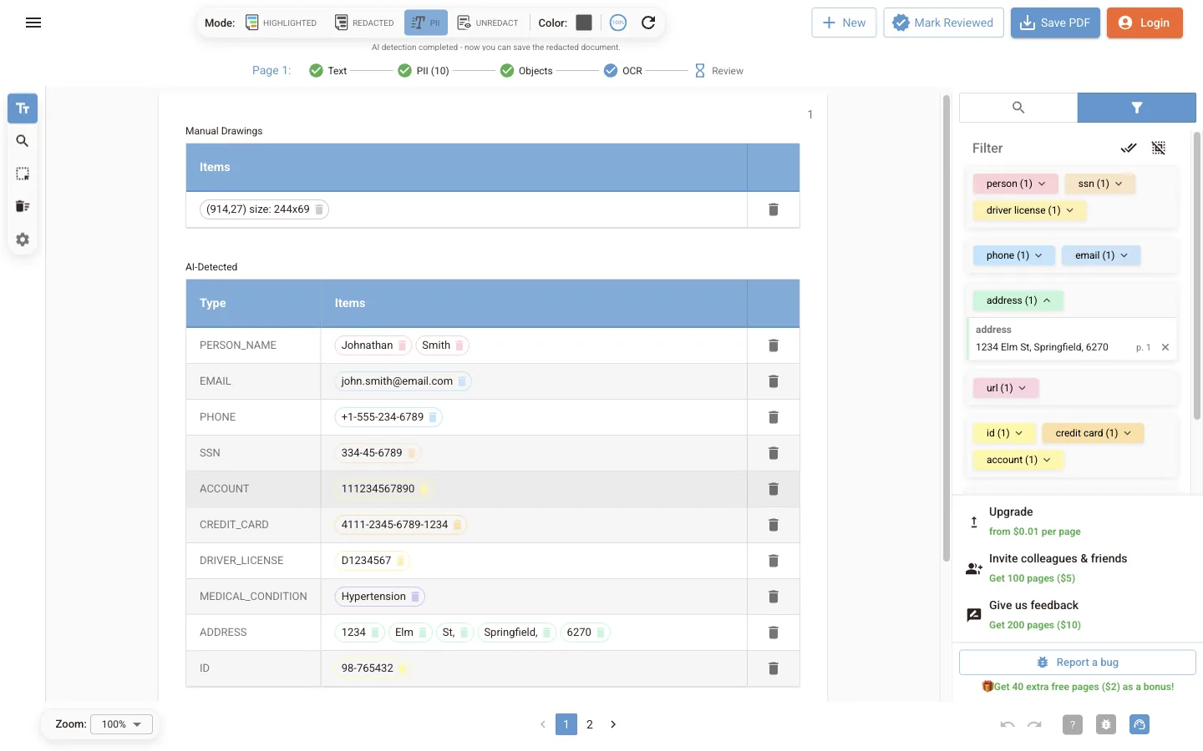Switch to PII mode
Image resolution: width=1203 pixels, height=751 pixels.
tap(426, 23)
